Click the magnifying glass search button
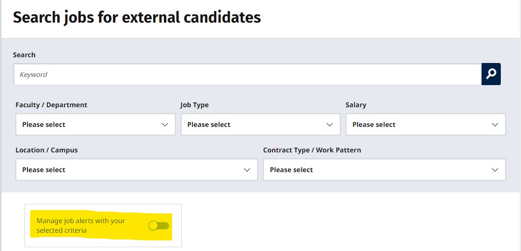 491,74
